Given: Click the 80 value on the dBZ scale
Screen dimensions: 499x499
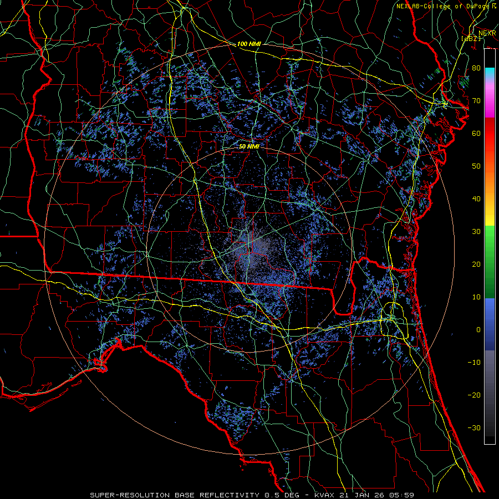Looking at the screenshot, I should click(x=476, y=68).
